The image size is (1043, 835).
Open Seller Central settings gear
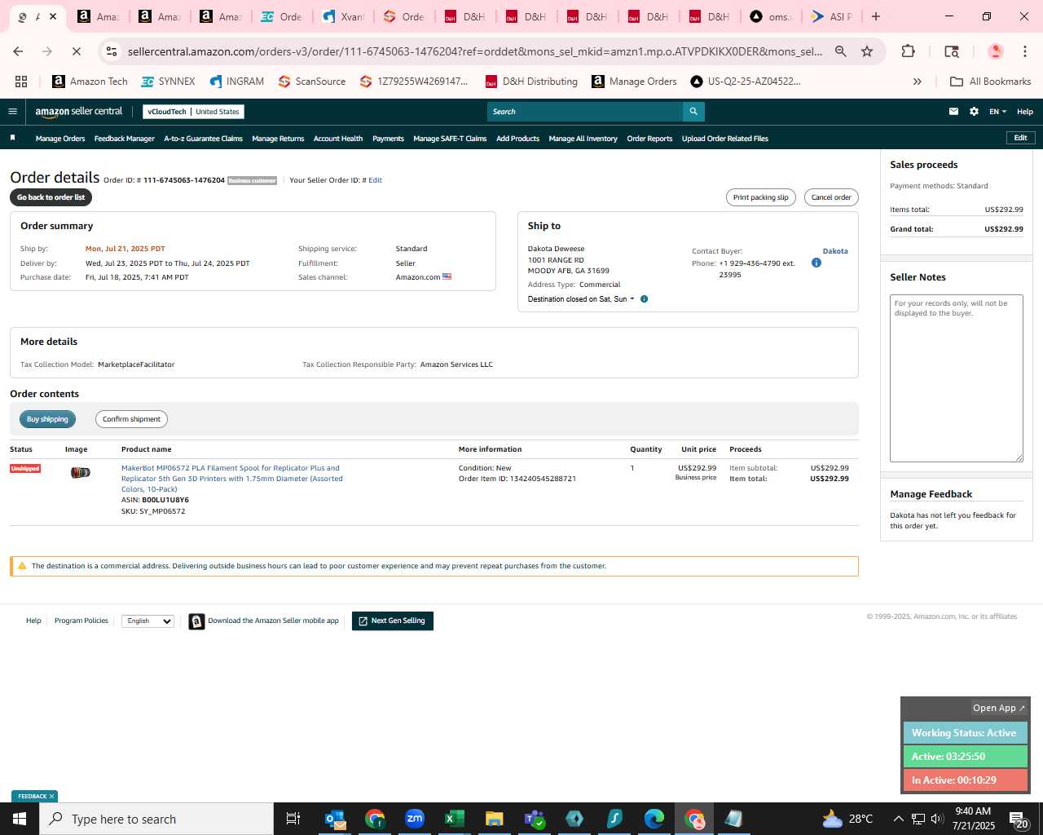974,112
